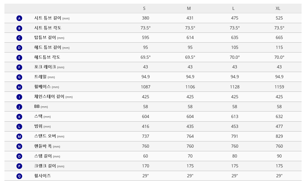This screenshot has width=305, height=190.
Task: Select the 380 seat tube value
Action: 145,18
